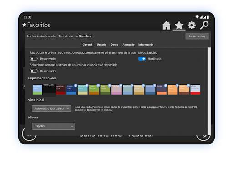Select the green and orange color scheme
This screenshot has height=170, width=233.
click(x=94, y=90)
